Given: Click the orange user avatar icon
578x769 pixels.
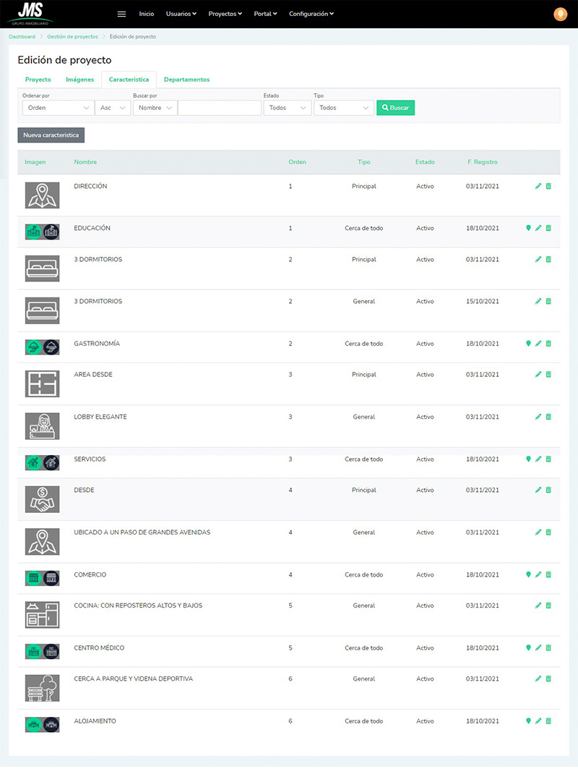Looking at the screenshot, I should 561,14.
